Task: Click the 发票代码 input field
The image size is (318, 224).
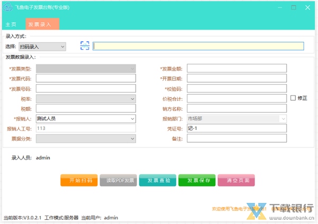Action: pyautogui.click(x=86, y=78)
